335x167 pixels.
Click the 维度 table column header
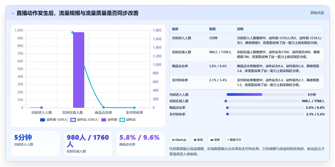(x=175, y=29)
